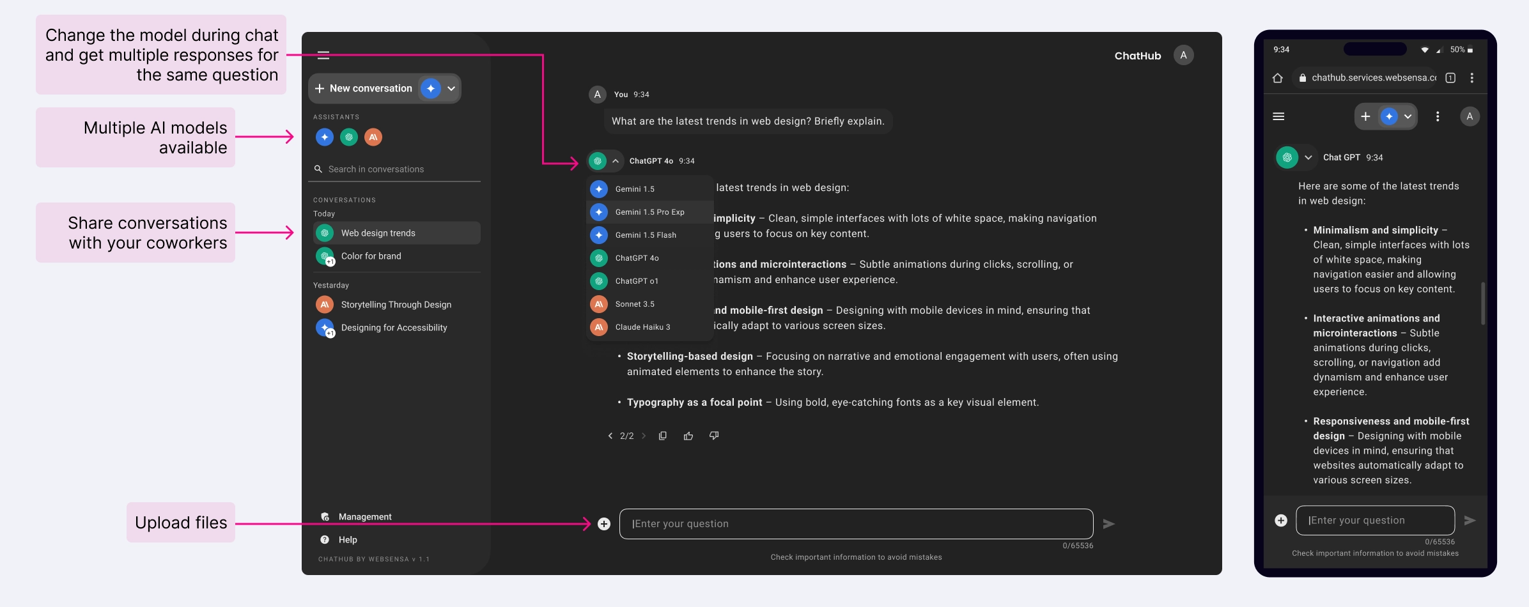The image size is (1529, 607).
Task: Click the ChatGPT icon beside Web design trends
Action: (x=325, y=233)
